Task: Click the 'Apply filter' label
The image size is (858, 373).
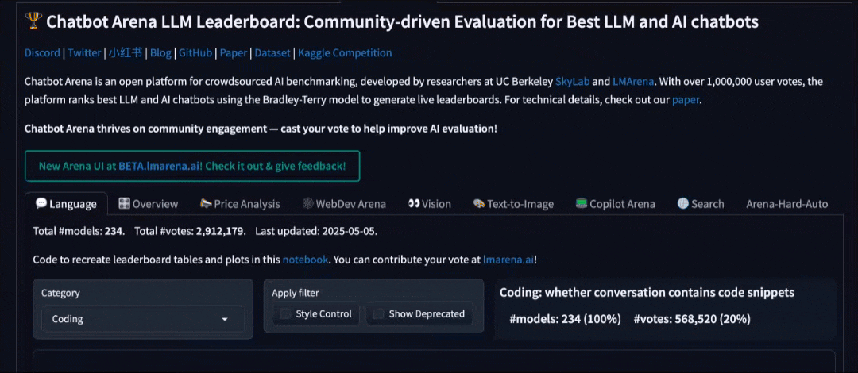Action: coord(296,293)
